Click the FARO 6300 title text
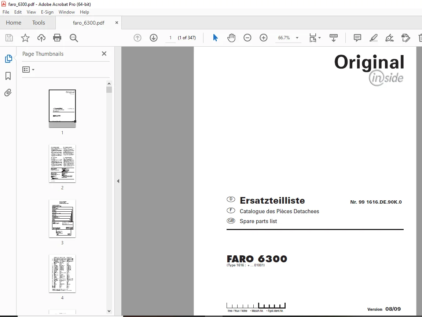This screenshot has width=422, height=317. click(x=257, y=259)
